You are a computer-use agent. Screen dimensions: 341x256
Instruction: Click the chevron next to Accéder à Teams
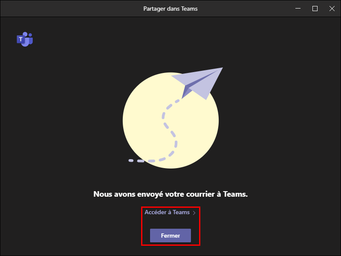pos(194,212)
